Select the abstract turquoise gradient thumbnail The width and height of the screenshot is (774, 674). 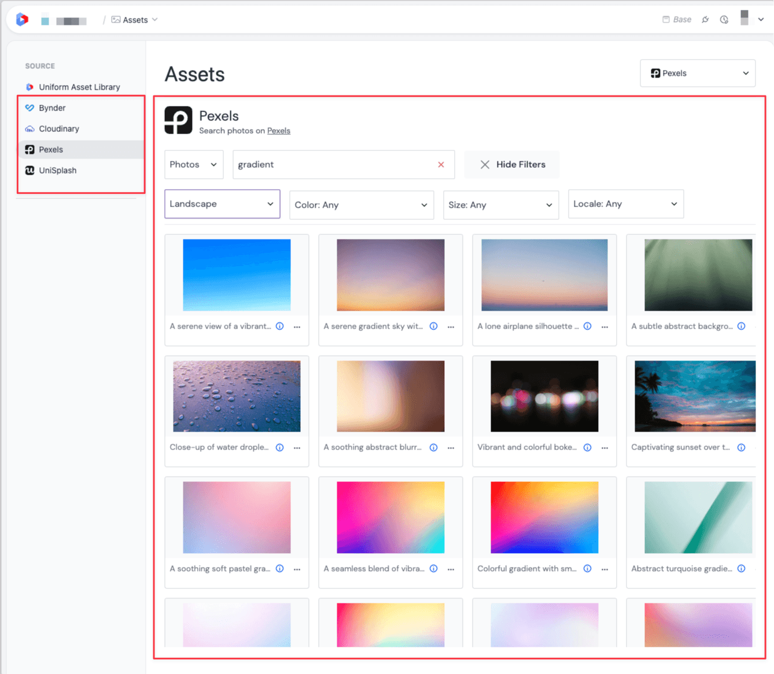[698, 518]
